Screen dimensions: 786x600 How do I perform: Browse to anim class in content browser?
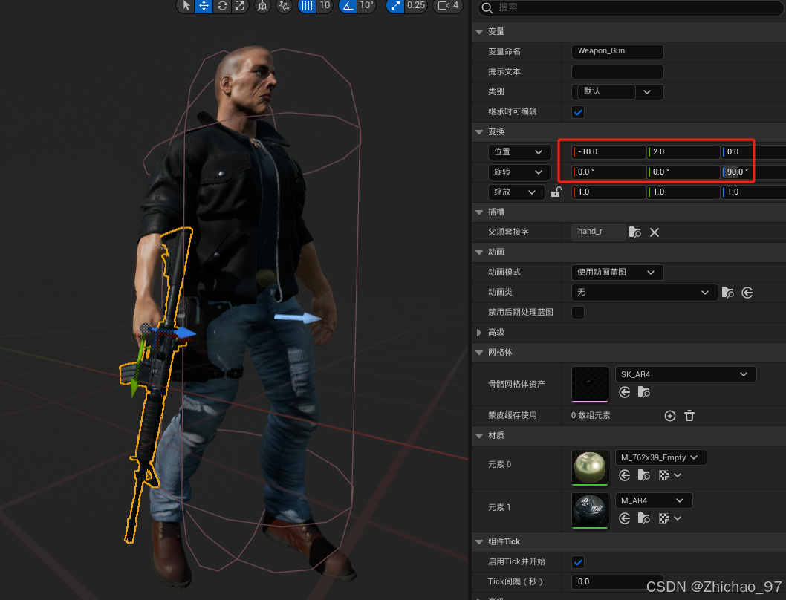[728, 293]
